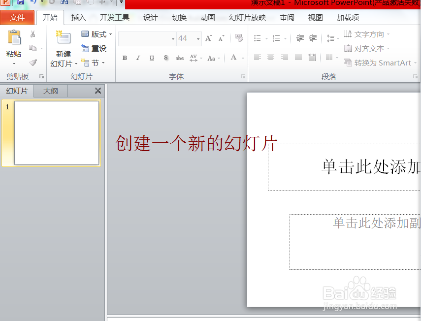This screenshot has width=421, height=321.
Task: Click the Bullets list icon
Action: (257, 38)
